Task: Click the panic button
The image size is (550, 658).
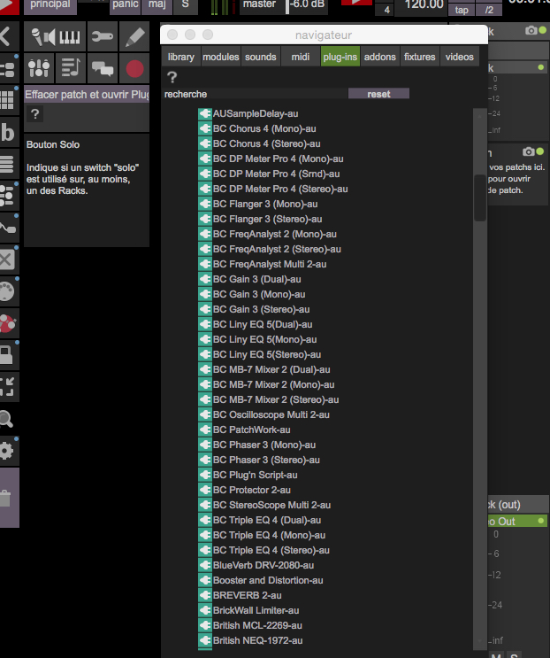Action: (x=126, y=5)
